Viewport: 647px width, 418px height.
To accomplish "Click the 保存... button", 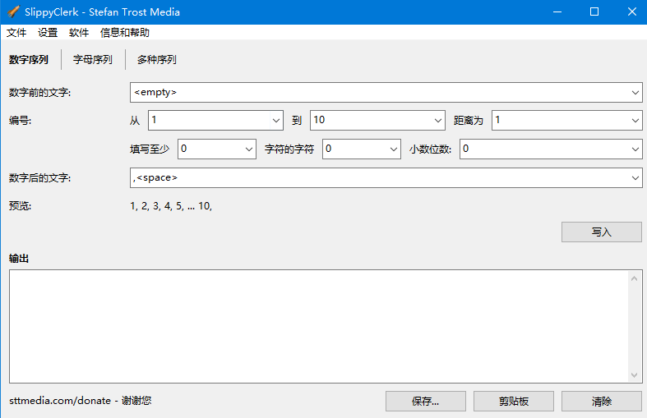I will coord(426,401).
